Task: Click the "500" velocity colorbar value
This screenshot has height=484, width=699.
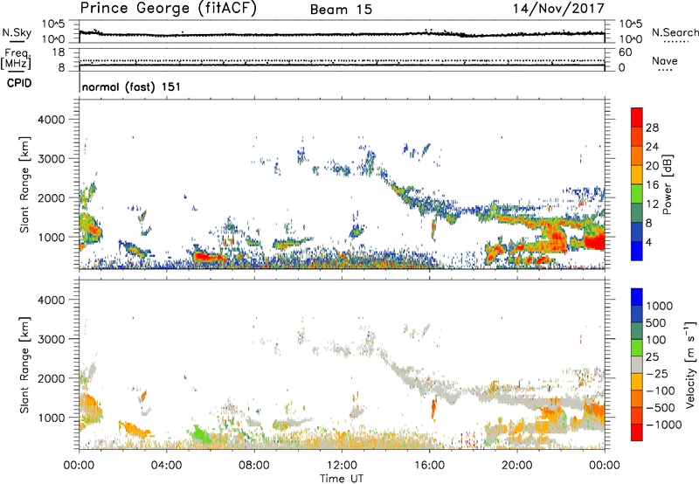Action: [655, 322]
